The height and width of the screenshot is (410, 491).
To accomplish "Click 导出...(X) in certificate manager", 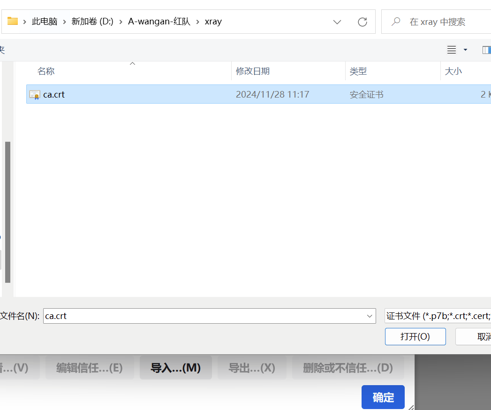I will (252, 368).
